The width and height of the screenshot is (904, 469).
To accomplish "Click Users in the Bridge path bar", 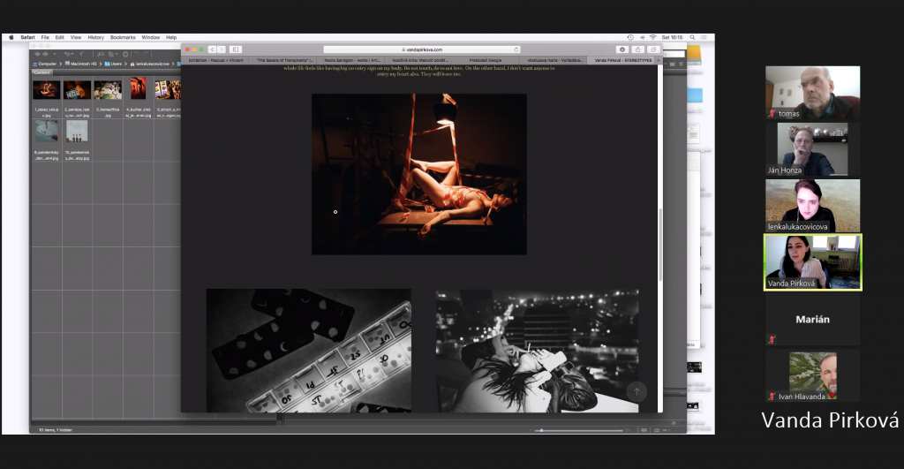I will pyautogui.click(x=114, y=64).
